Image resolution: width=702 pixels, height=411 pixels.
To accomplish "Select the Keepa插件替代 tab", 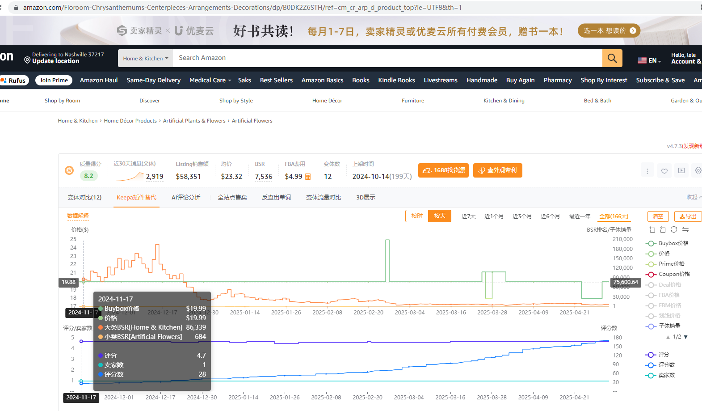I will click(136, 198).
